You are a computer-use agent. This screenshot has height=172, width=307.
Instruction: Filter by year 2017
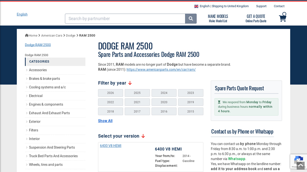(137, 111)
